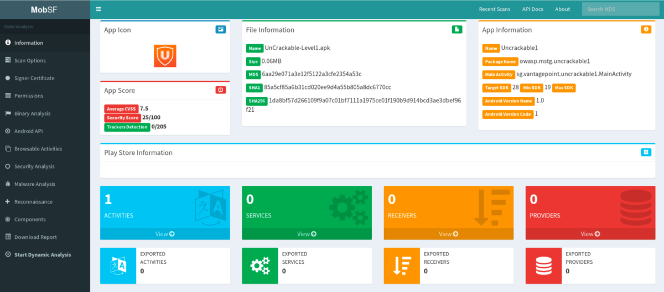
Task: Click the Exported Receivers orange sort icon
Action: 402,266
